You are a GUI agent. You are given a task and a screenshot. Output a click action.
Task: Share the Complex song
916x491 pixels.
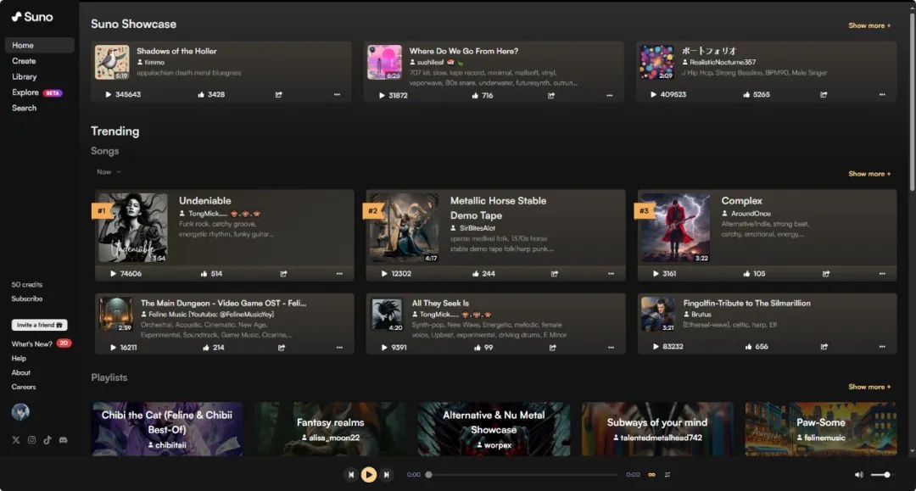pyautogui.click(x=826, y=274)
